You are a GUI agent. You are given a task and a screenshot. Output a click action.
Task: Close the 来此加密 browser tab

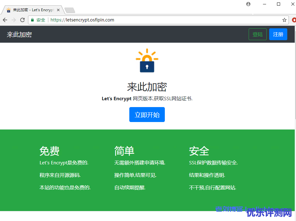(x=58, y=10)
